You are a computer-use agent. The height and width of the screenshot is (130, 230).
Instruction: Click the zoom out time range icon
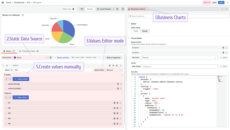tap(117, 9)
